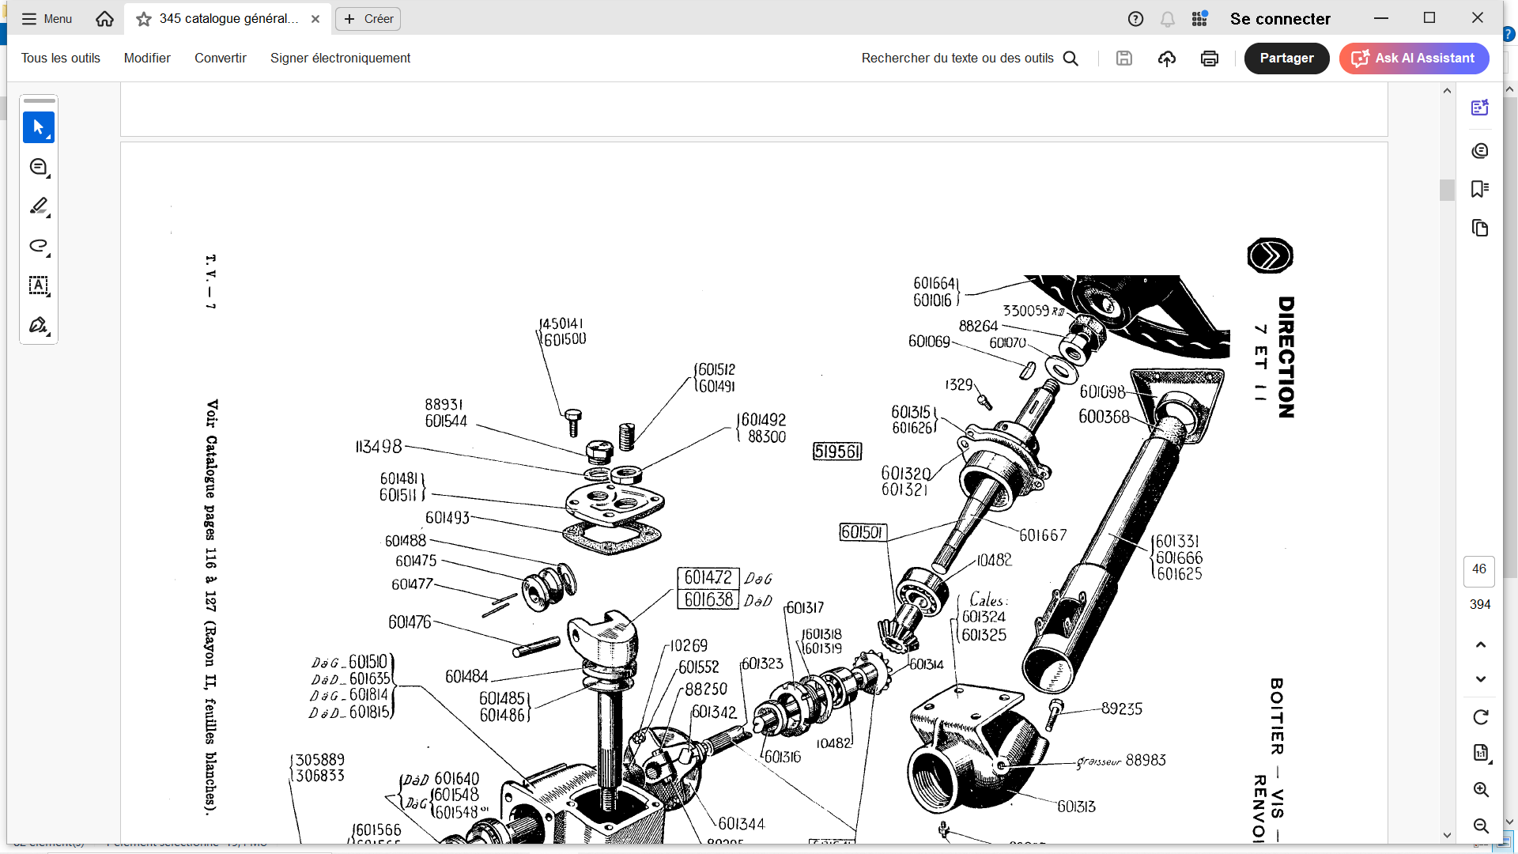Click the Partager button
This screenshot has width=1518, height=854.
[x=1286, y=59]
